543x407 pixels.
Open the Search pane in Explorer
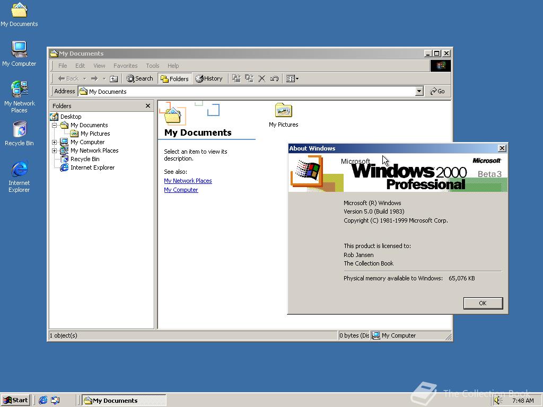pyautogui.click(x=140, y=78)
